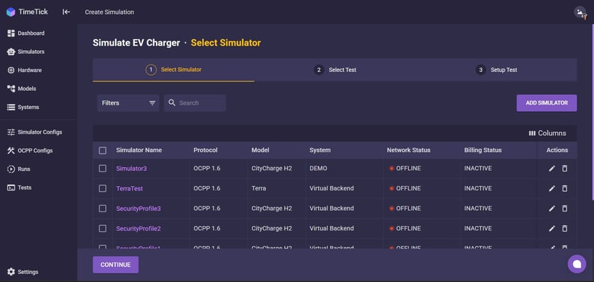Image resolution: width=594 pixels, height=282 pixels.
Task: Open the user avatar in the top bar
Action: coord(579,12)
